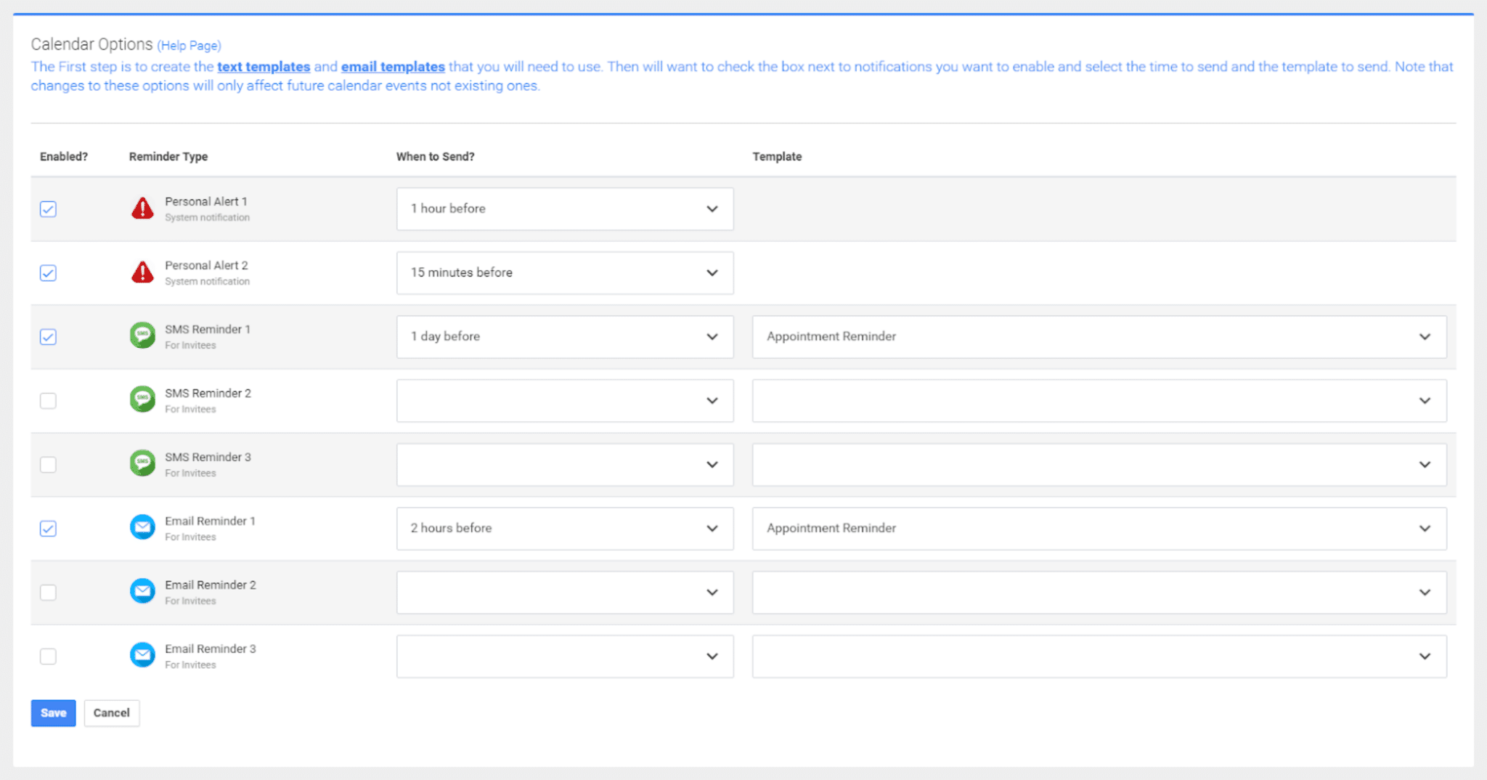This screenshot has height=780, width=1487.
Task: Open the Help Page link
Action: 189,45
